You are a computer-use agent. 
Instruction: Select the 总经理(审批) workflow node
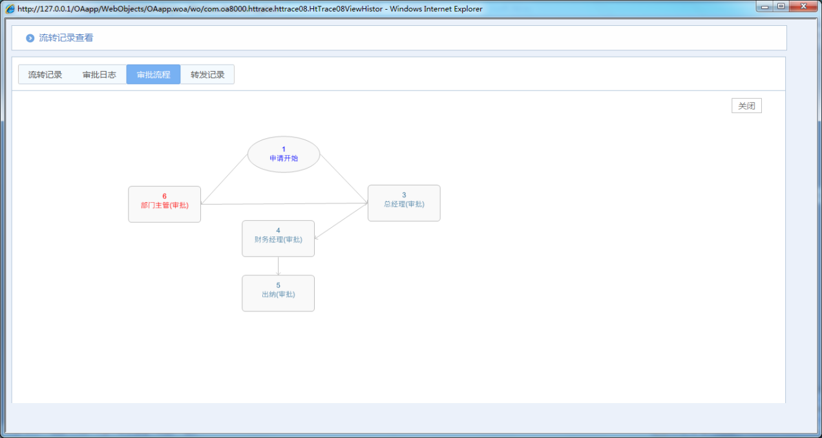click(x=404, y=203)
